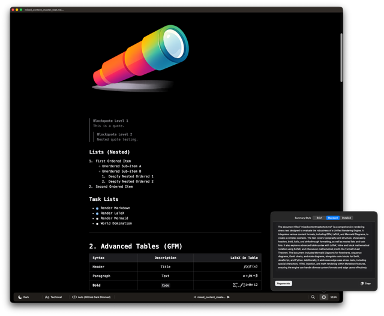Click the Unordered Sub-item A entry
The image size is (384, 316).
click(121, 166)
